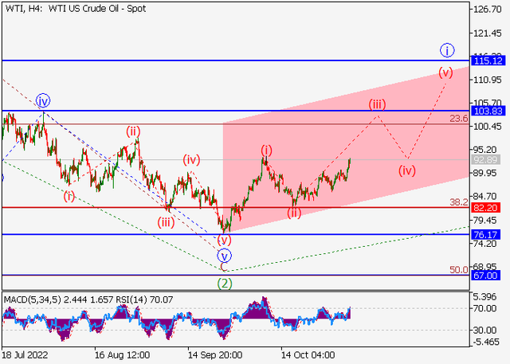Select the green (2) wave label
This screenshot has height=364, width=510.
pos(225,284)
